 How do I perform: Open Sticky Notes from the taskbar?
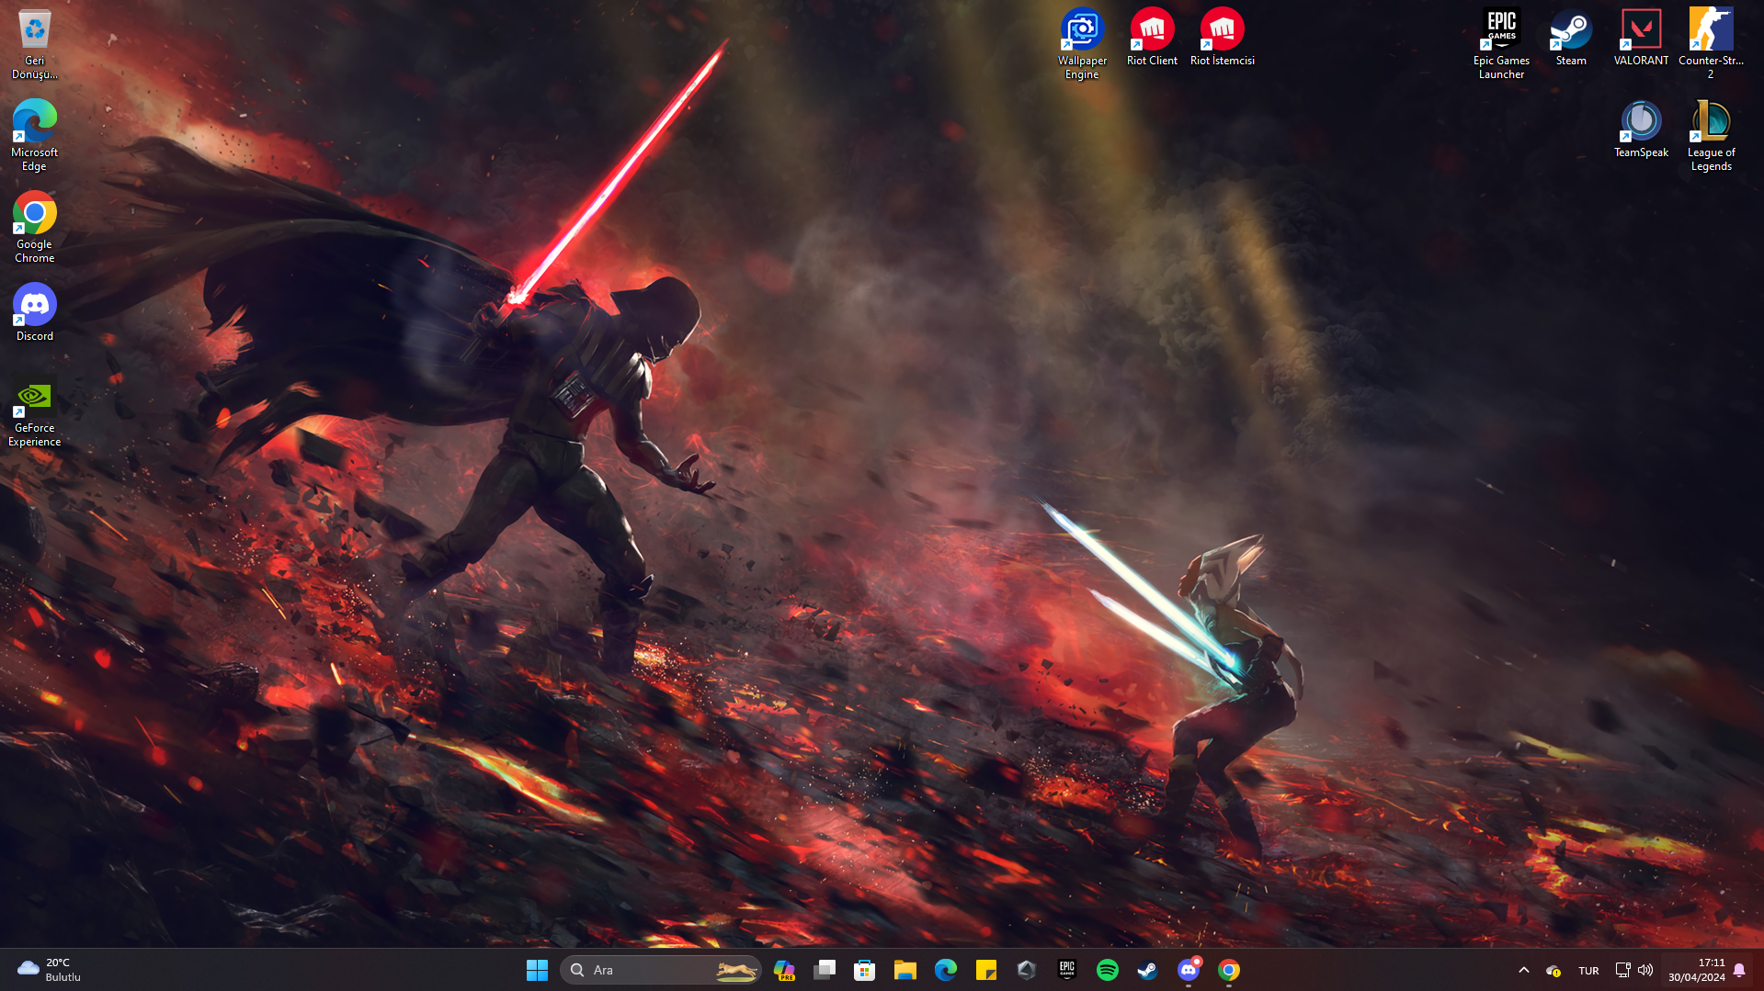(x=986, y=970)
